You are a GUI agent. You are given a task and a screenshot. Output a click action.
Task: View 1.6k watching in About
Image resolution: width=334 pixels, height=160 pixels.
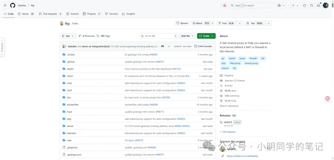point(229,96)
